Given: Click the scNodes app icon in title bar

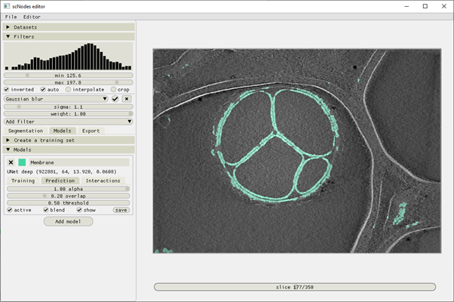Looking at the screenshot, I should pos(6,6).
